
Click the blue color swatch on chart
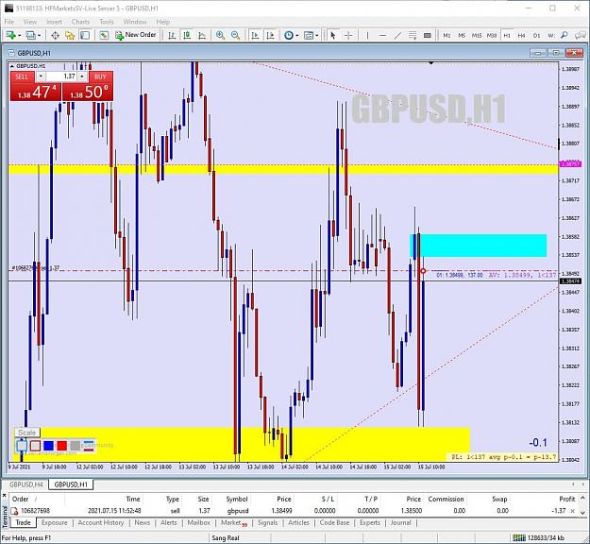point(48,446)
